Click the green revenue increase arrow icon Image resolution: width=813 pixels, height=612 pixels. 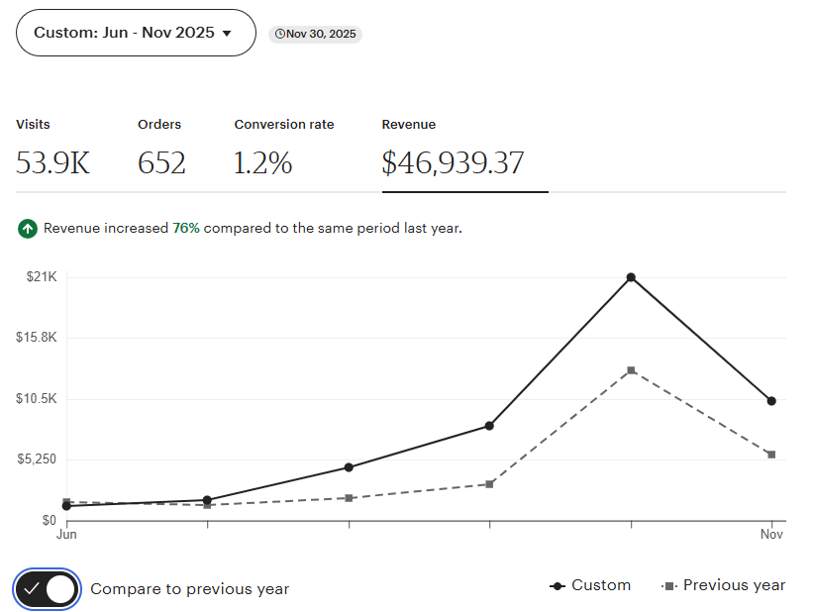click(28, 228)
